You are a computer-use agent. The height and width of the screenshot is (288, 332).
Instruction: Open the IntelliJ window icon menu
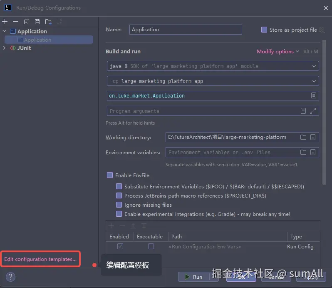[x=8, y=8]
